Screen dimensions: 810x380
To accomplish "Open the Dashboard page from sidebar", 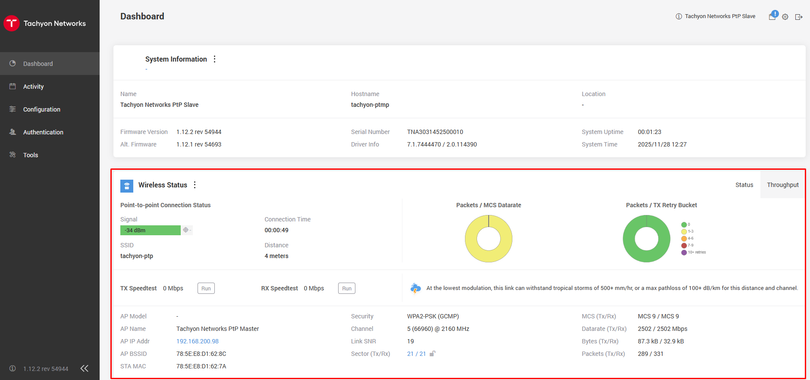I will click(50, 64).
